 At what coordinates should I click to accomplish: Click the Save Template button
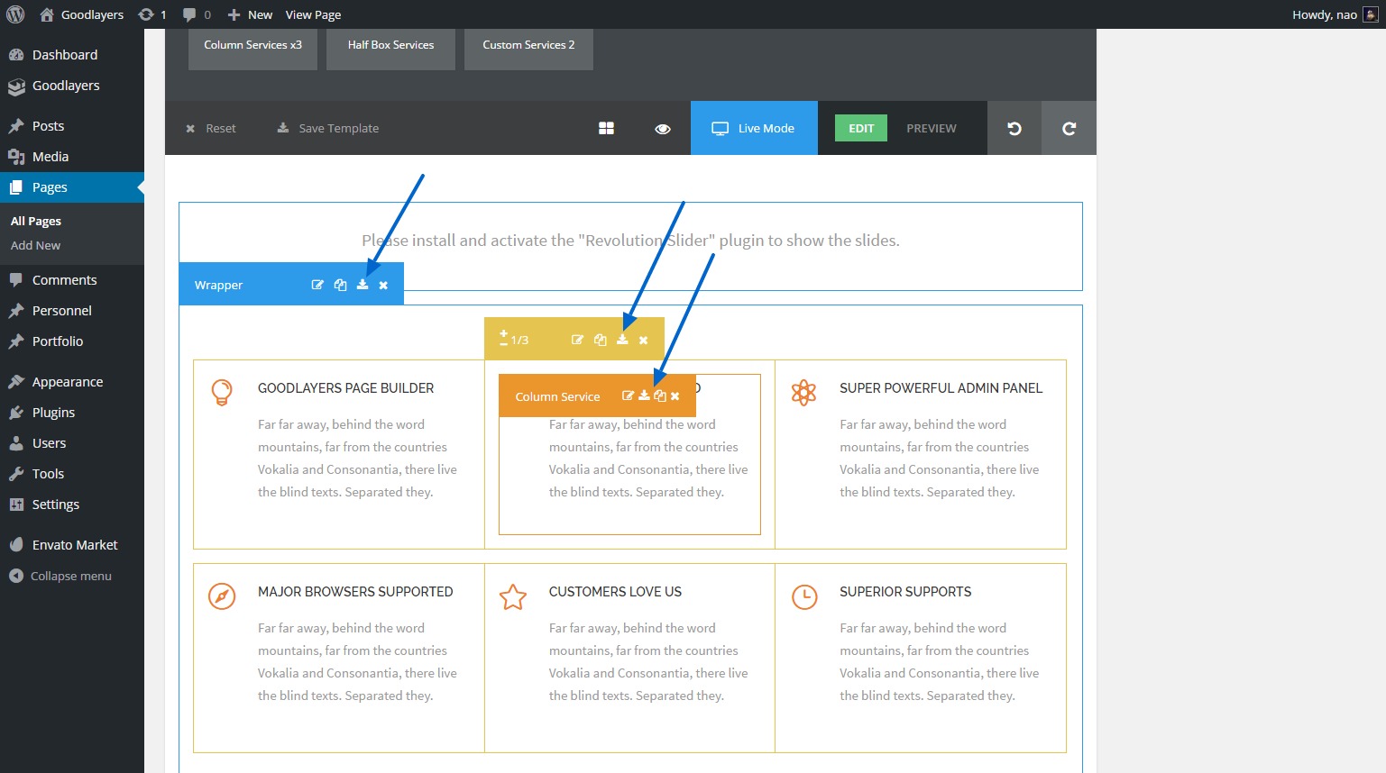[328, 128]
